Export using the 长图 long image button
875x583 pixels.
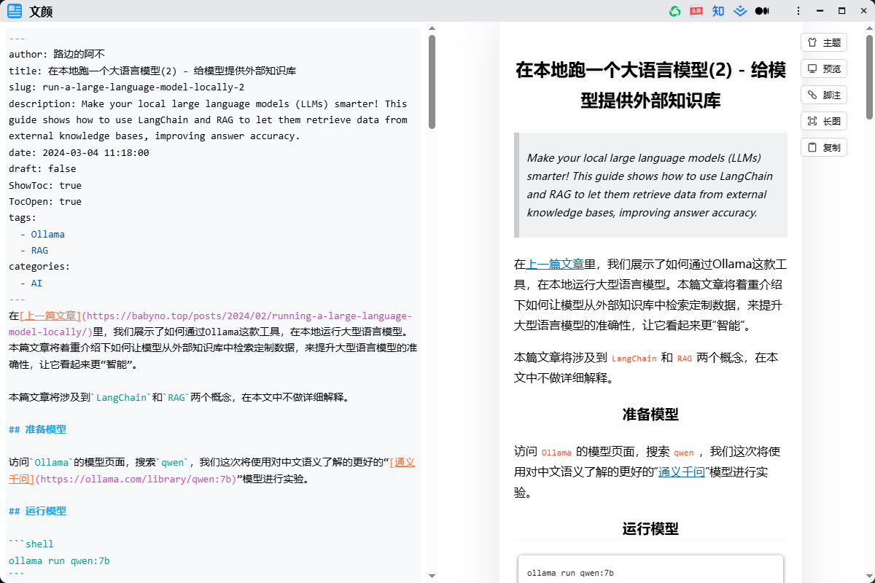coord(824,122)
